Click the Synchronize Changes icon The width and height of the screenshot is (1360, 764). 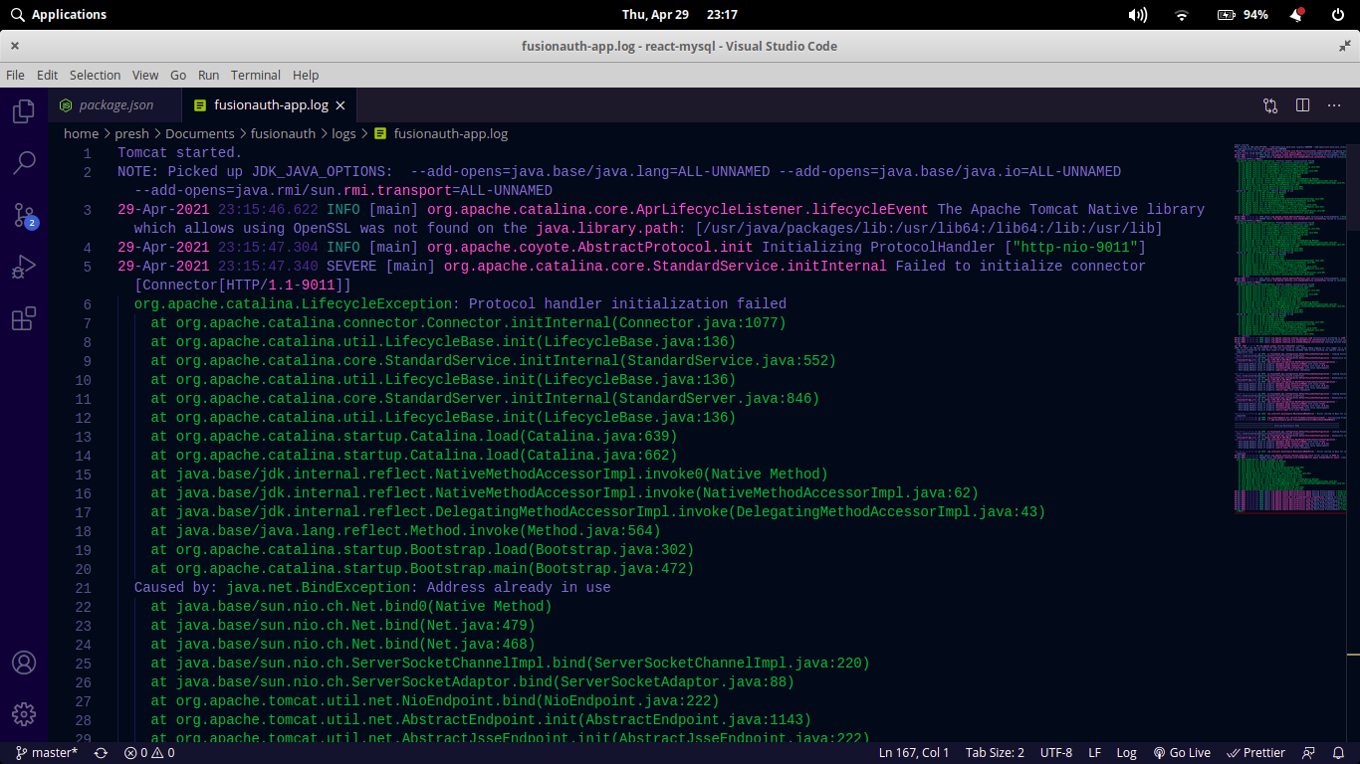point(101,753)
